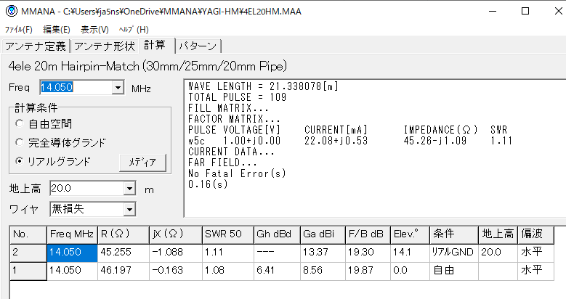Open the 表示(V) view menu

[94, 30]
